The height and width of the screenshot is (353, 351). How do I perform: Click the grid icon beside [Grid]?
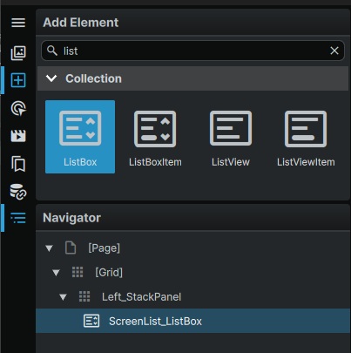pos(78,272)
